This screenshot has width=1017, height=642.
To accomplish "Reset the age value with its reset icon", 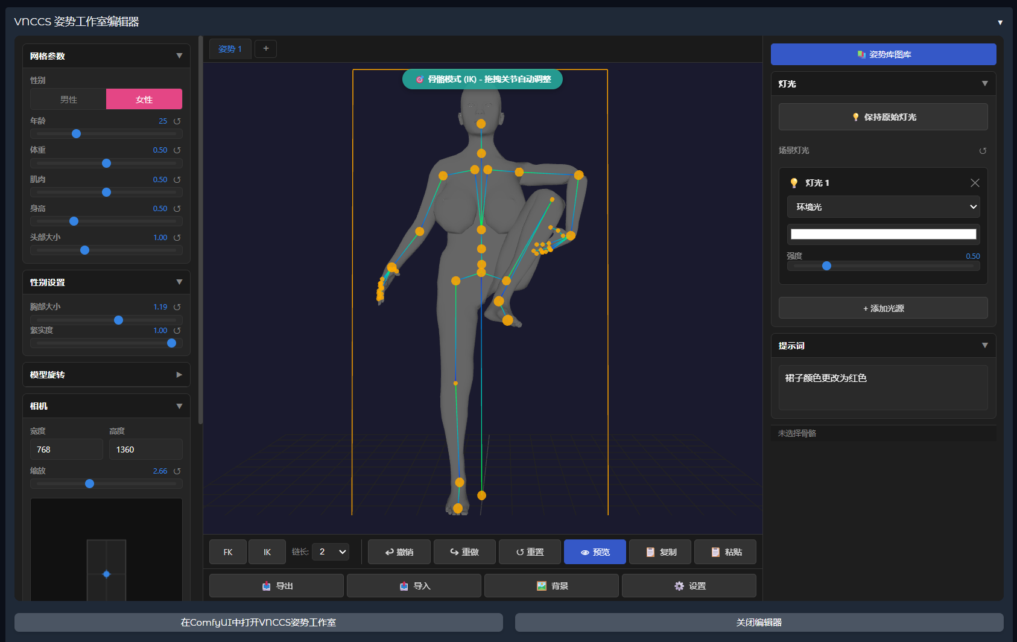I will (x=177, y=121).
